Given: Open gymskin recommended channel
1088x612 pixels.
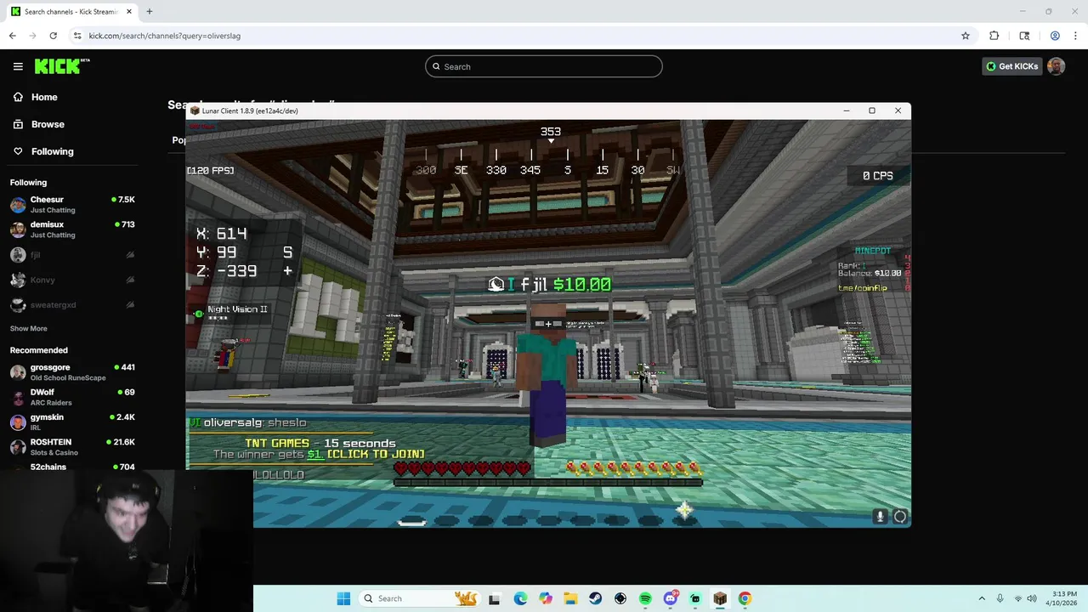Looking at the screenshot, I should pyautogui.click(x=72, y=422).
